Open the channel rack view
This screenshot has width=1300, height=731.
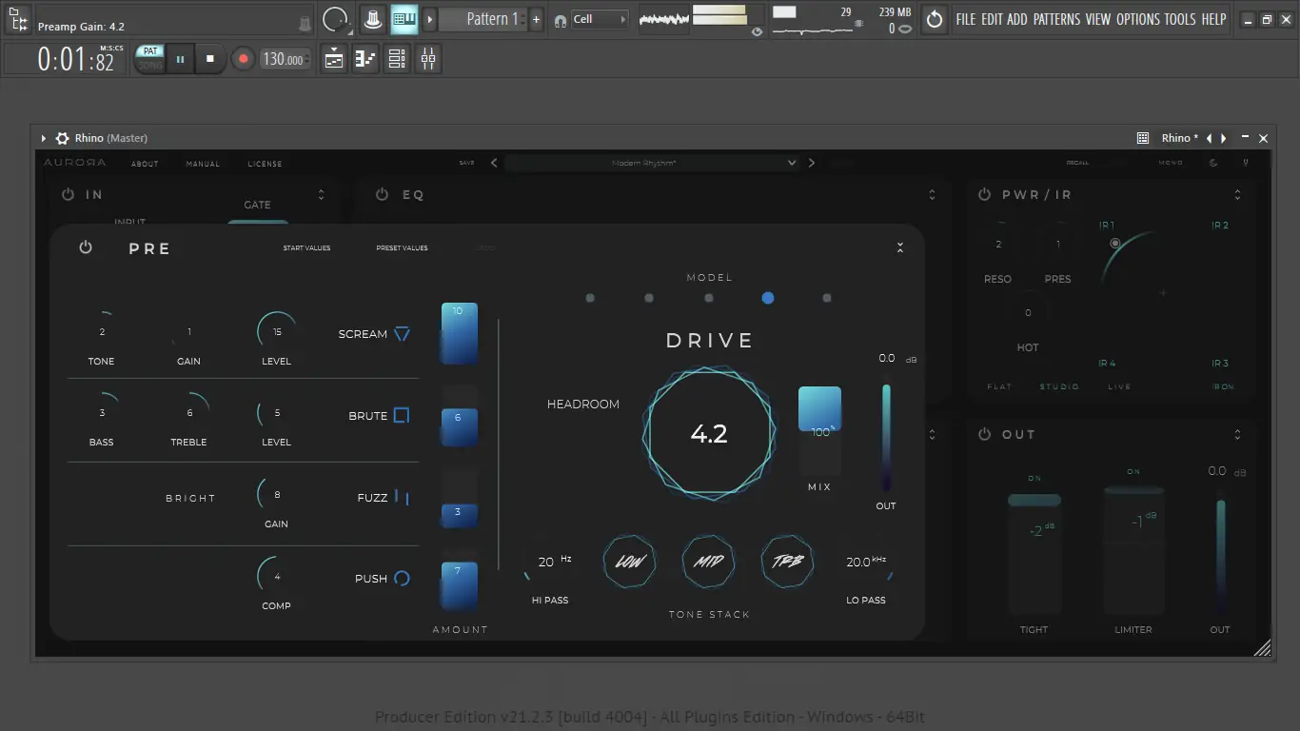397,59
